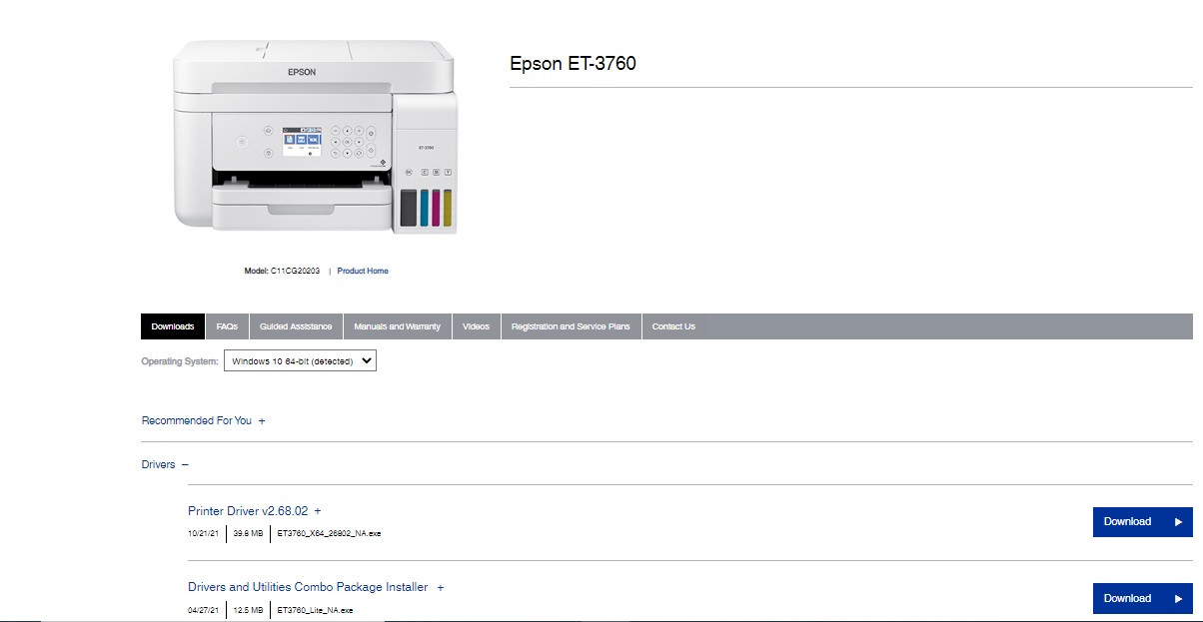This screenshot has height=622, width=1203.
Task: Expand the Recommended For You section
Action: pyautogui.click(x=262, y=420)
